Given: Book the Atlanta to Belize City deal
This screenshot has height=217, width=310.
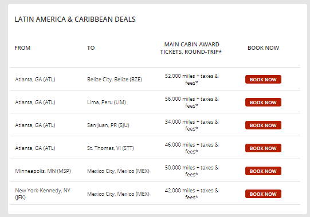Looking at the screenshot, I should click(263, 80).
